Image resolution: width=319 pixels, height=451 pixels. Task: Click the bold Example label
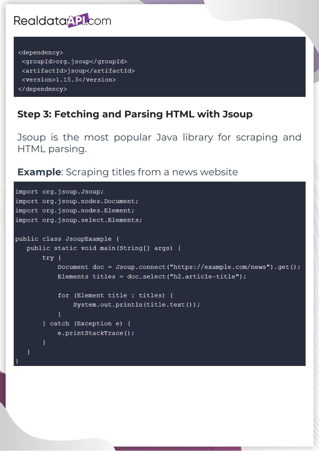[x=39, y=172]
